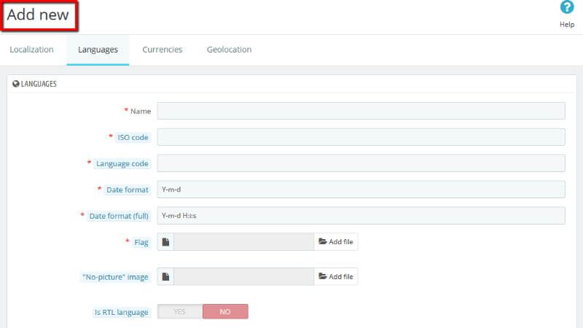
Task: Click the file icon in Flag row
Action: pos(165,242)
